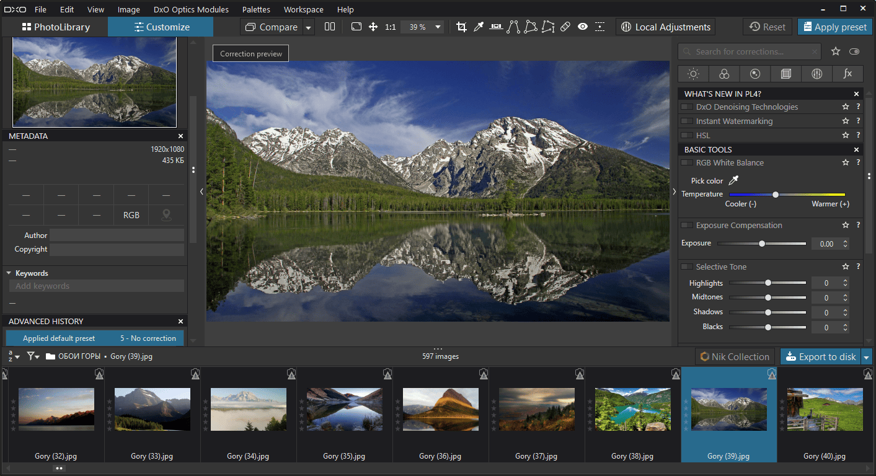The height and width of the screenshot is (476, 876).
Task: Adjust the Highlights value stepper
Action: pos(845,283)
